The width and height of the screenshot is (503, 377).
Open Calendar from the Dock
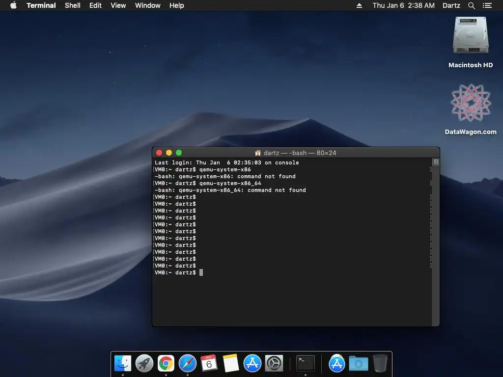pos(209,364)
